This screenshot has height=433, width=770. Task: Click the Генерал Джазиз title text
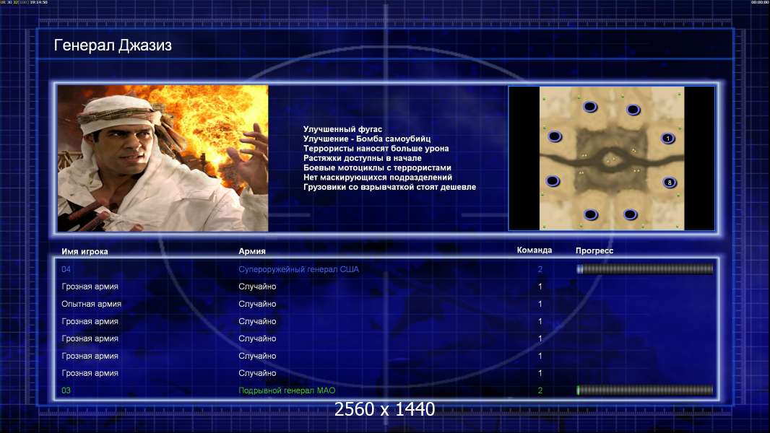(113, 45)
